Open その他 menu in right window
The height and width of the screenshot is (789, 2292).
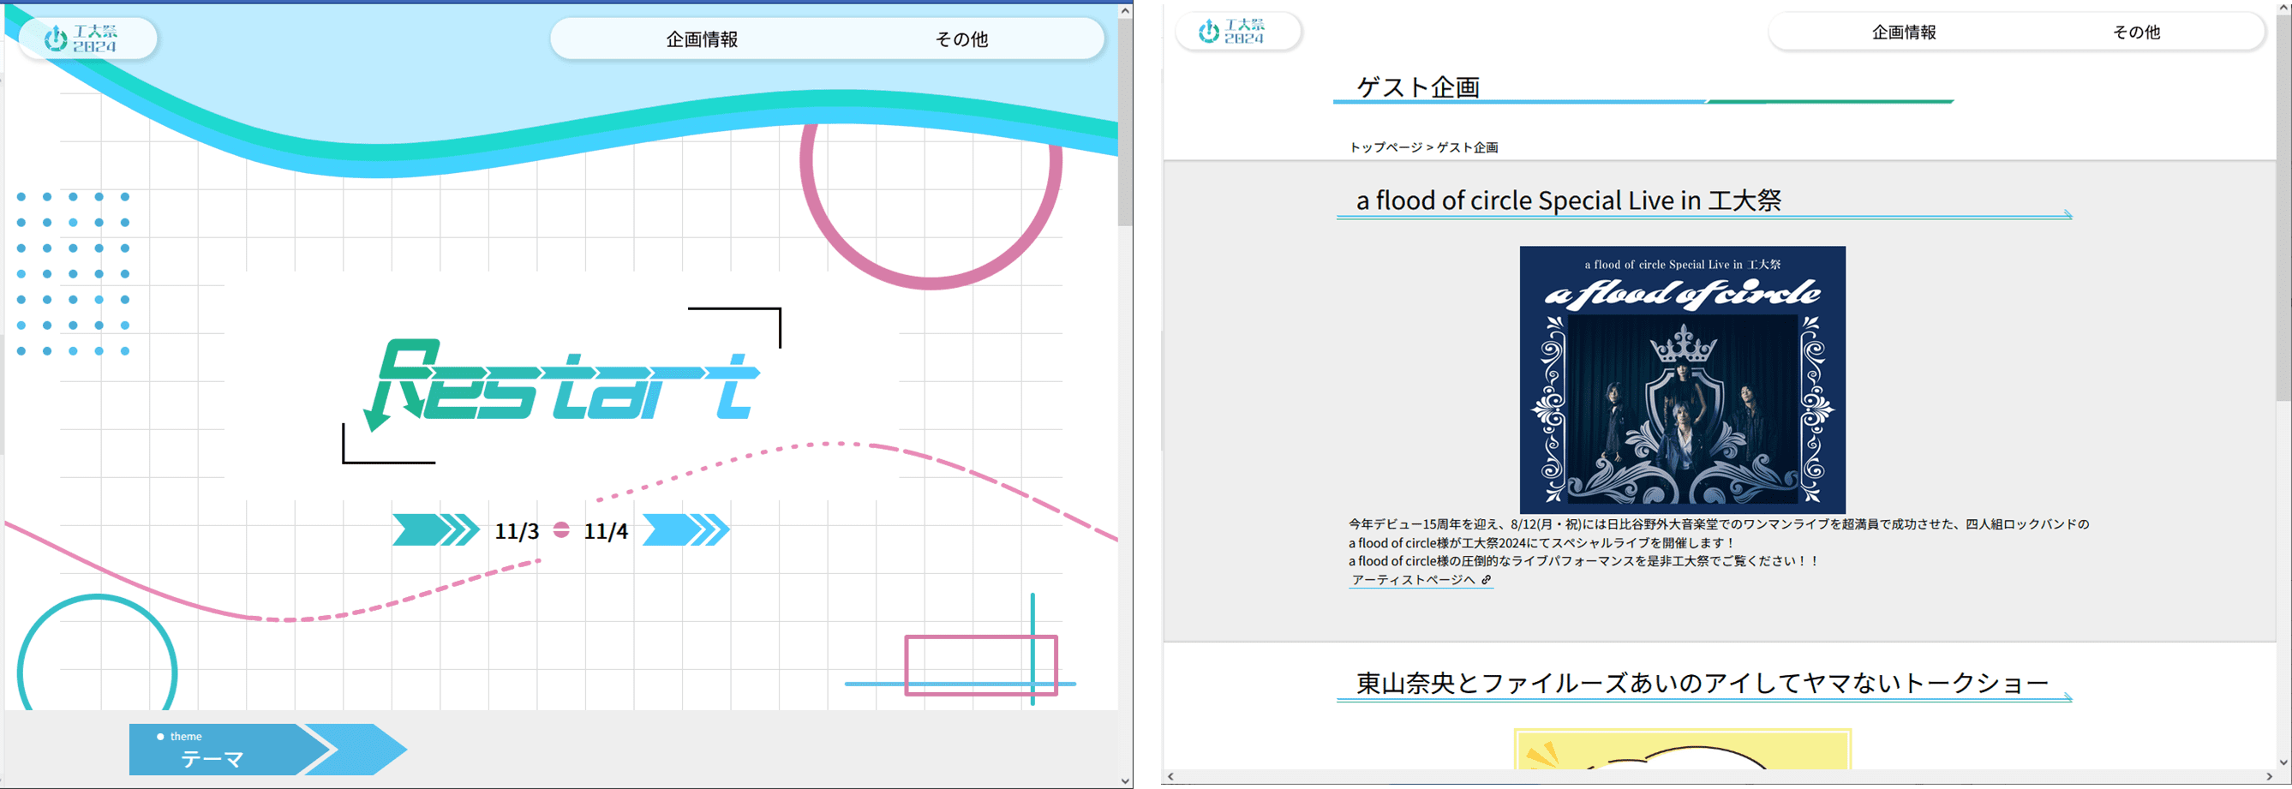point(2135,32)
